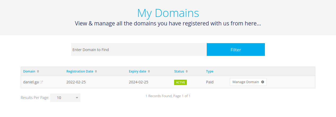The image size is (336, 117).
Task: Click the daniel.ga domain name
Action: 31,82
